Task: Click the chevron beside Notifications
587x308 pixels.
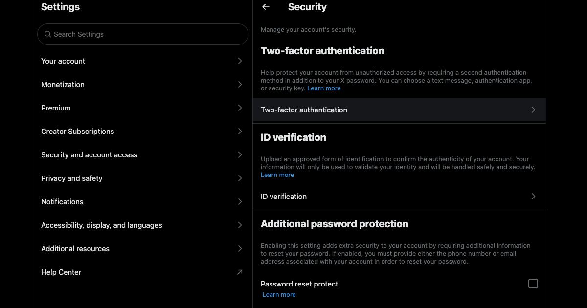Action: click(240, 202)
